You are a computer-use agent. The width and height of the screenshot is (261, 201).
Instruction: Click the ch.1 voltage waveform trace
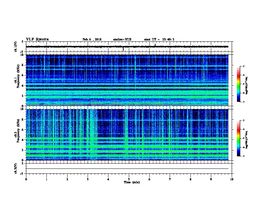click(x=127, y=47)
